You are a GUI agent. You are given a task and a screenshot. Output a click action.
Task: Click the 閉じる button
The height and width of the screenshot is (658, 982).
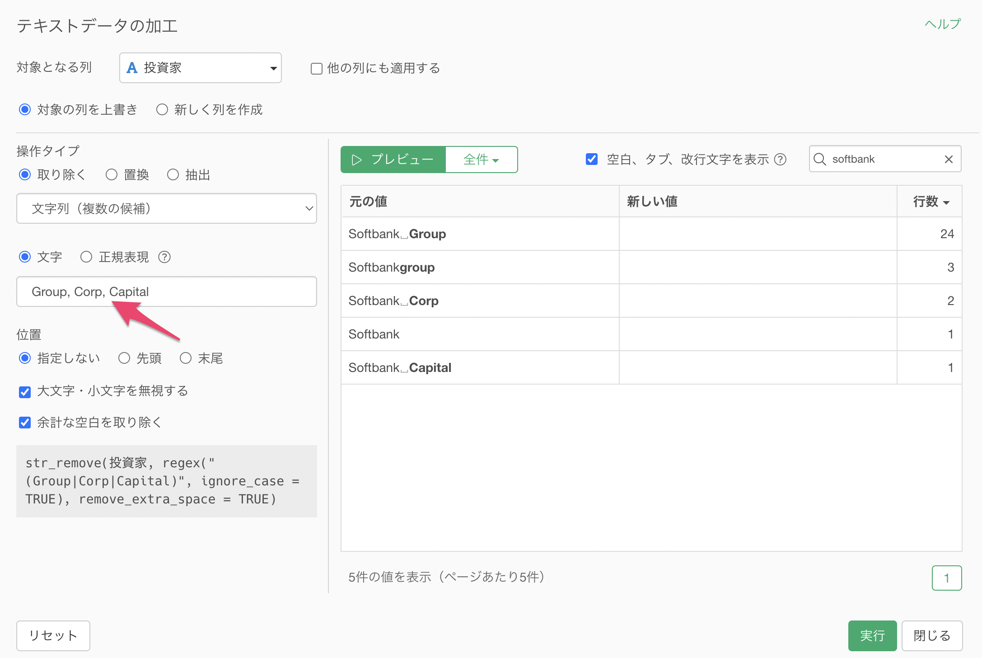[x=932, y=635]
